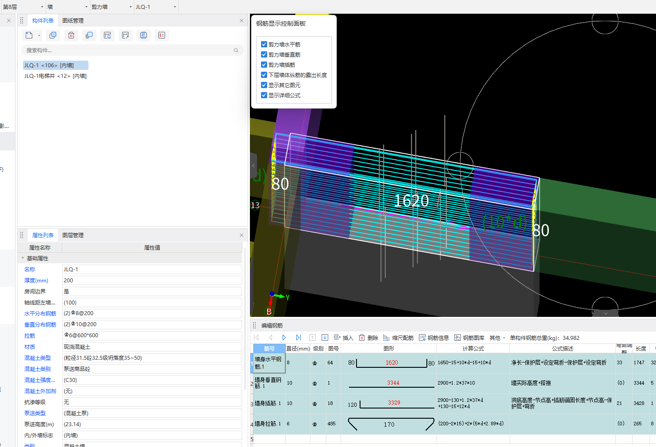This screenshot has width=656, height=447.
Task: Click the 混凝土强度 value (C30)
Action: pos(152,380)
